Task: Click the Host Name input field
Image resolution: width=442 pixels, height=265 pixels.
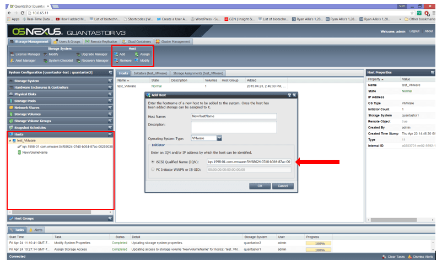Action: [241, 116]
